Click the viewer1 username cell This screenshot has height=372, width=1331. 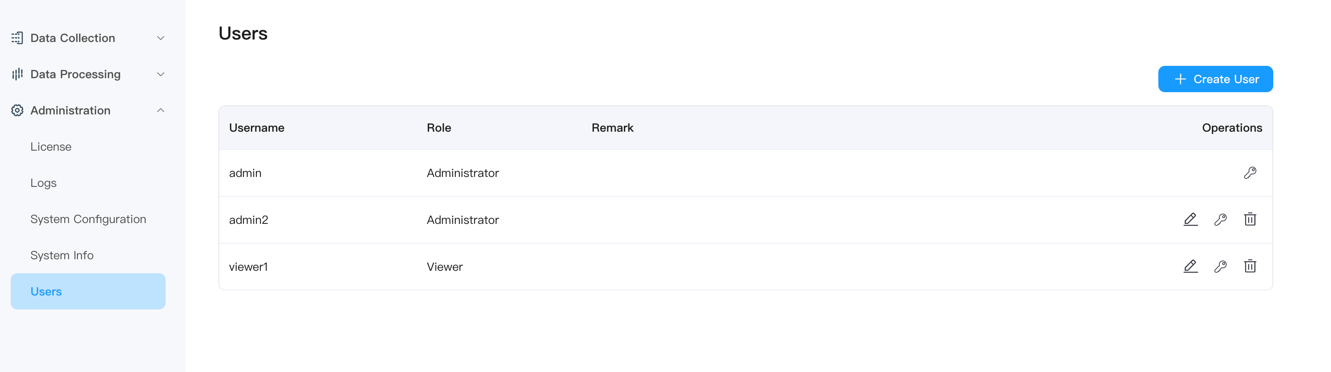pos(248,267)
